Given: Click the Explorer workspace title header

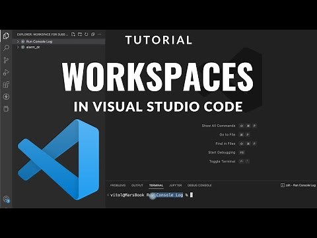Looking at the screenshot, I should pyautogui.click(x=42, y=34).
